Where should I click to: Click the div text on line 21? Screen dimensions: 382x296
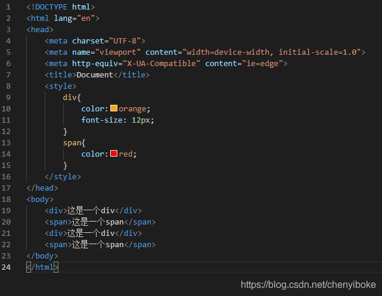point(91,233)
